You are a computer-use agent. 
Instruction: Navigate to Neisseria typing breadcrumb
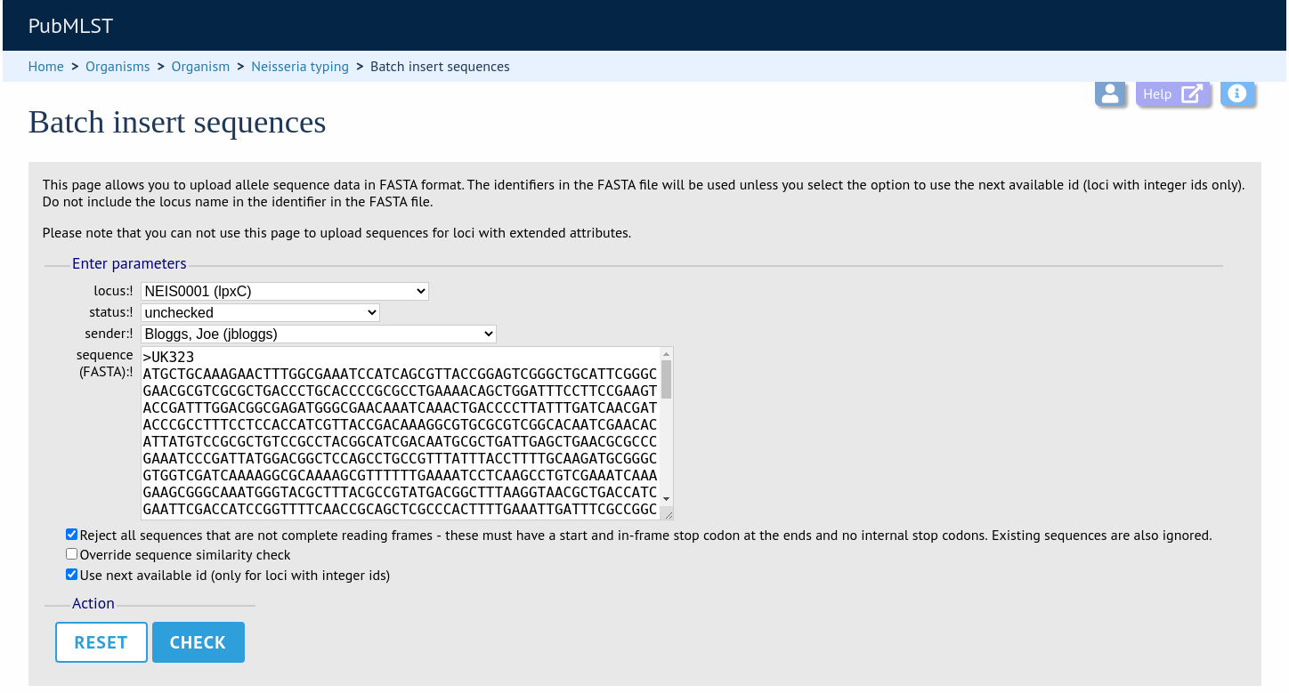tap(300, 67)
